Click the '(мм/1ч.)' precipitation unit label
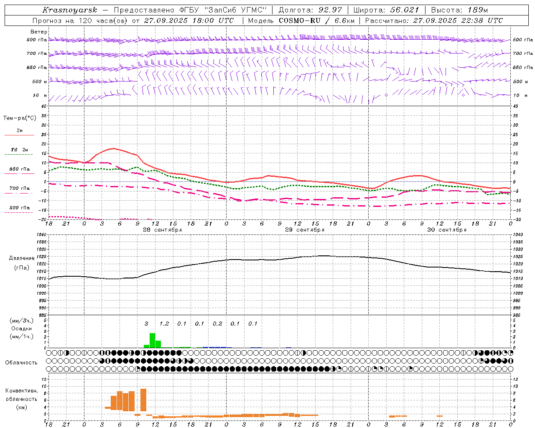The image size is (535, 428). (21, 336)
